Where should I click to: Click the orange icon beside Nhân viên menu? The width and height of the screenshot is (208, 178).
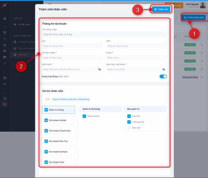(15, 55)
